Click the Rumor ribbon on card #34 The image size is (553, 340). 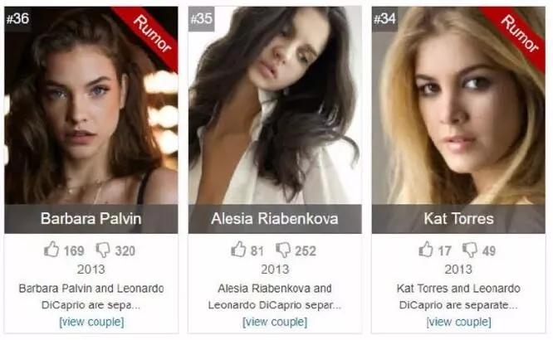click(x=520, y=33)
